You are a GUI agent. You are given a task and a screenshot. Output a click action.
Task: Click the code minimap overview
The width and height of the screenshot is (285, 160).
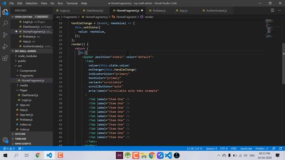(269, 28)
